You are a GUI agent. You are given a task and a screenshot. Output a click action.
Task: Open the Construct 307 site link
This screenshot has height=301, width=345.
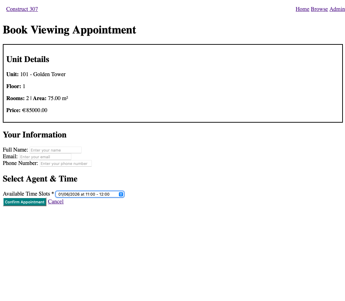[22, 9]
